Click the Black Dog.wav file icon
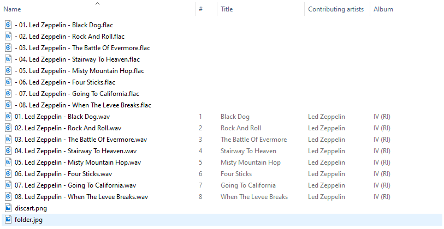This screenshot has width=444, height=229. click(8, 116)
